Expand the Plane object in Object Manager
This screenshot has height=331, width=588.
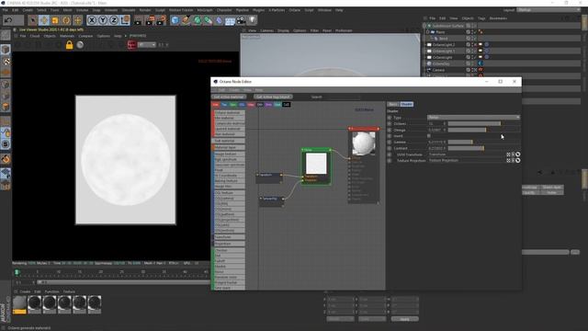pyautogui.click(x=428, y=32)
